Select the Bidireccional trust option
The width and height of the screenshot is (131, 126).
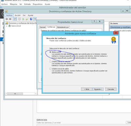[x=50, y=52]
